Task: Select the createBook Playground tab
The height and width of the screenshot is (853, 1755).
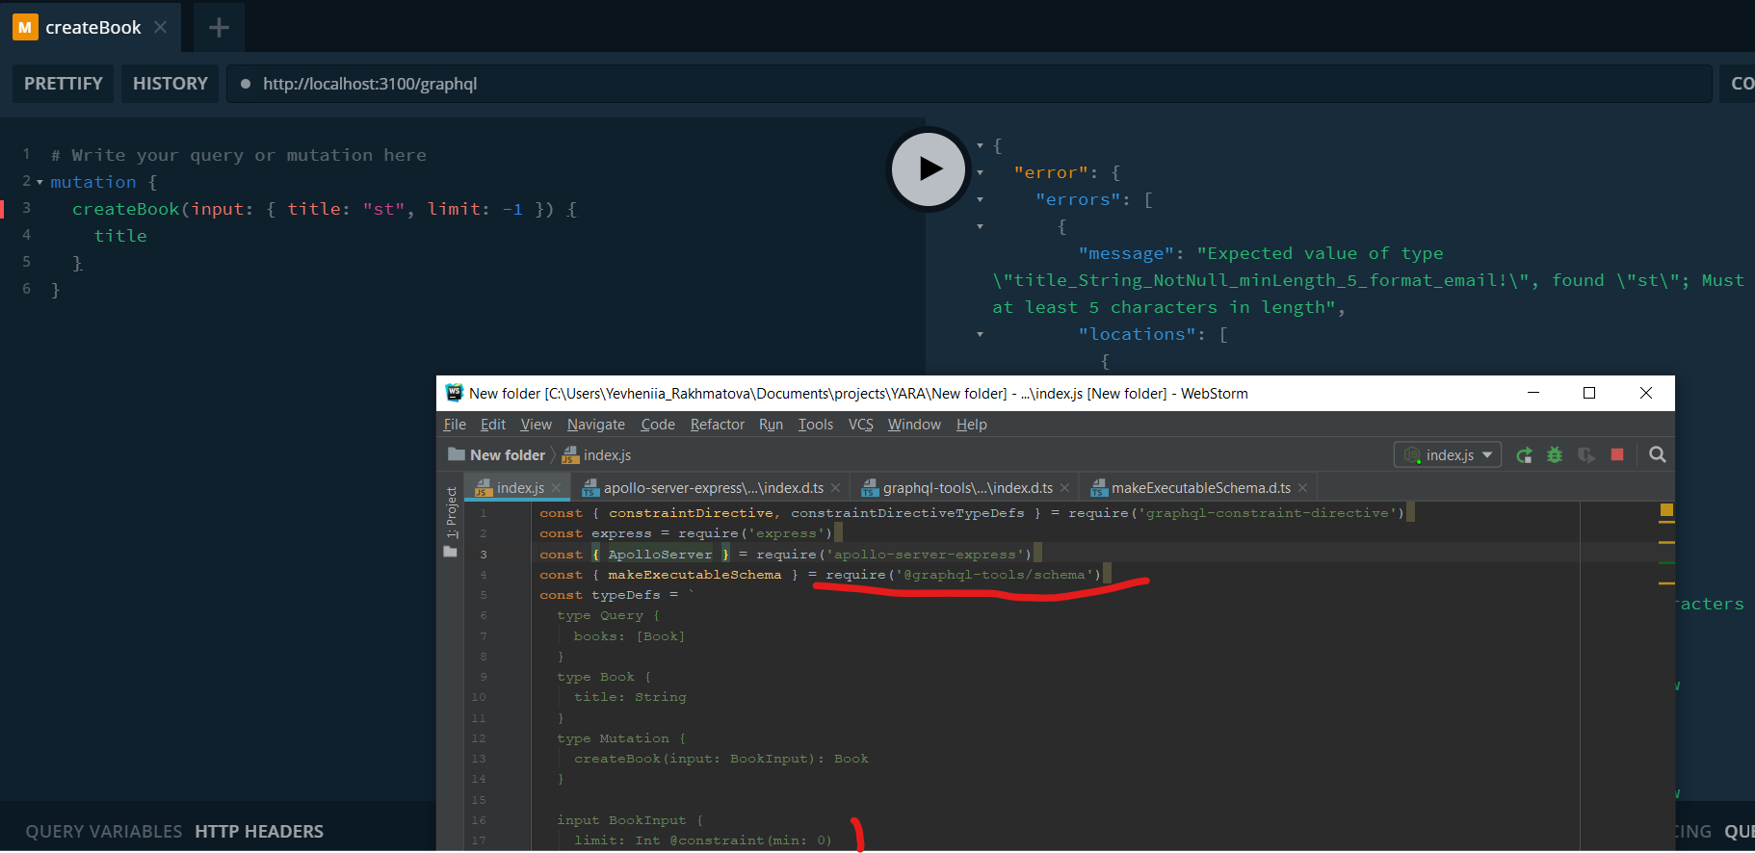Action: (92, 27)
